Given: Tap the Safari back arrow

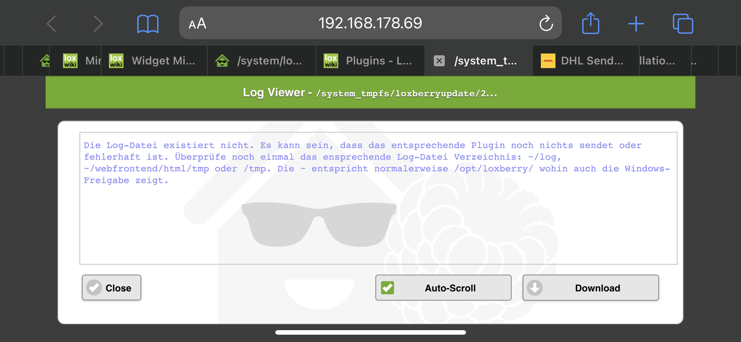Looking at the screenshot, I should click(x=51, y=24).
